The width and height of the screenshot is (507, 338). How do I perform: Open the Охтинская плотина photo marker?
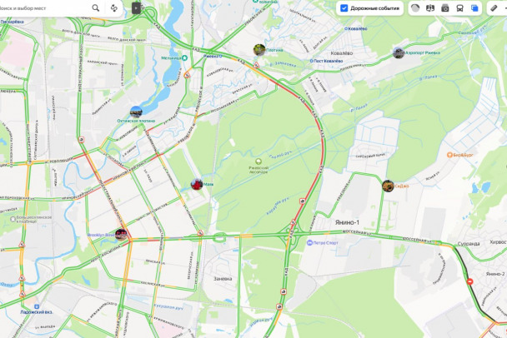pos(136,112)
